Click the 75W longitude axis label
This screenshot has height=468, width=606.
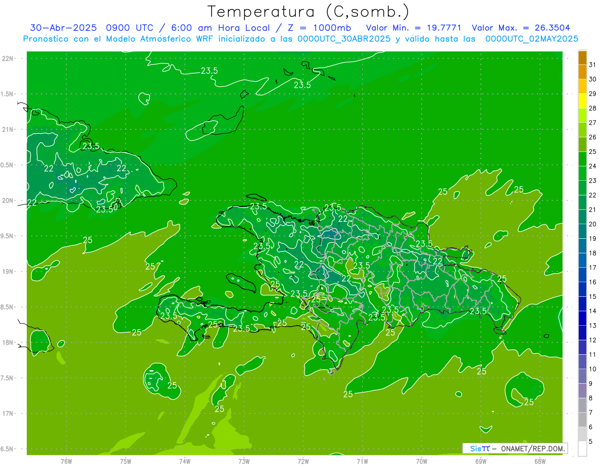[126, 461]
